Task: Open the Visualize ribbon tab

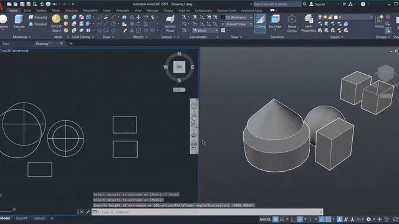Action: click(x=72, y=11)
